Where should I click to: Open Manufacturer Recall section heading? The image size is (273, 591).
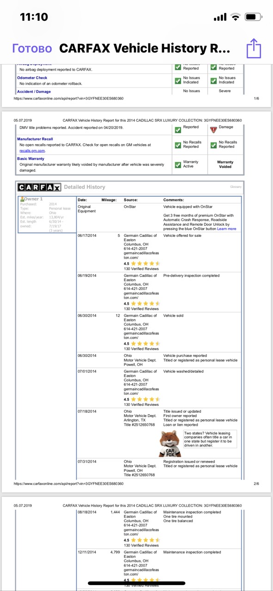point(35,139)
